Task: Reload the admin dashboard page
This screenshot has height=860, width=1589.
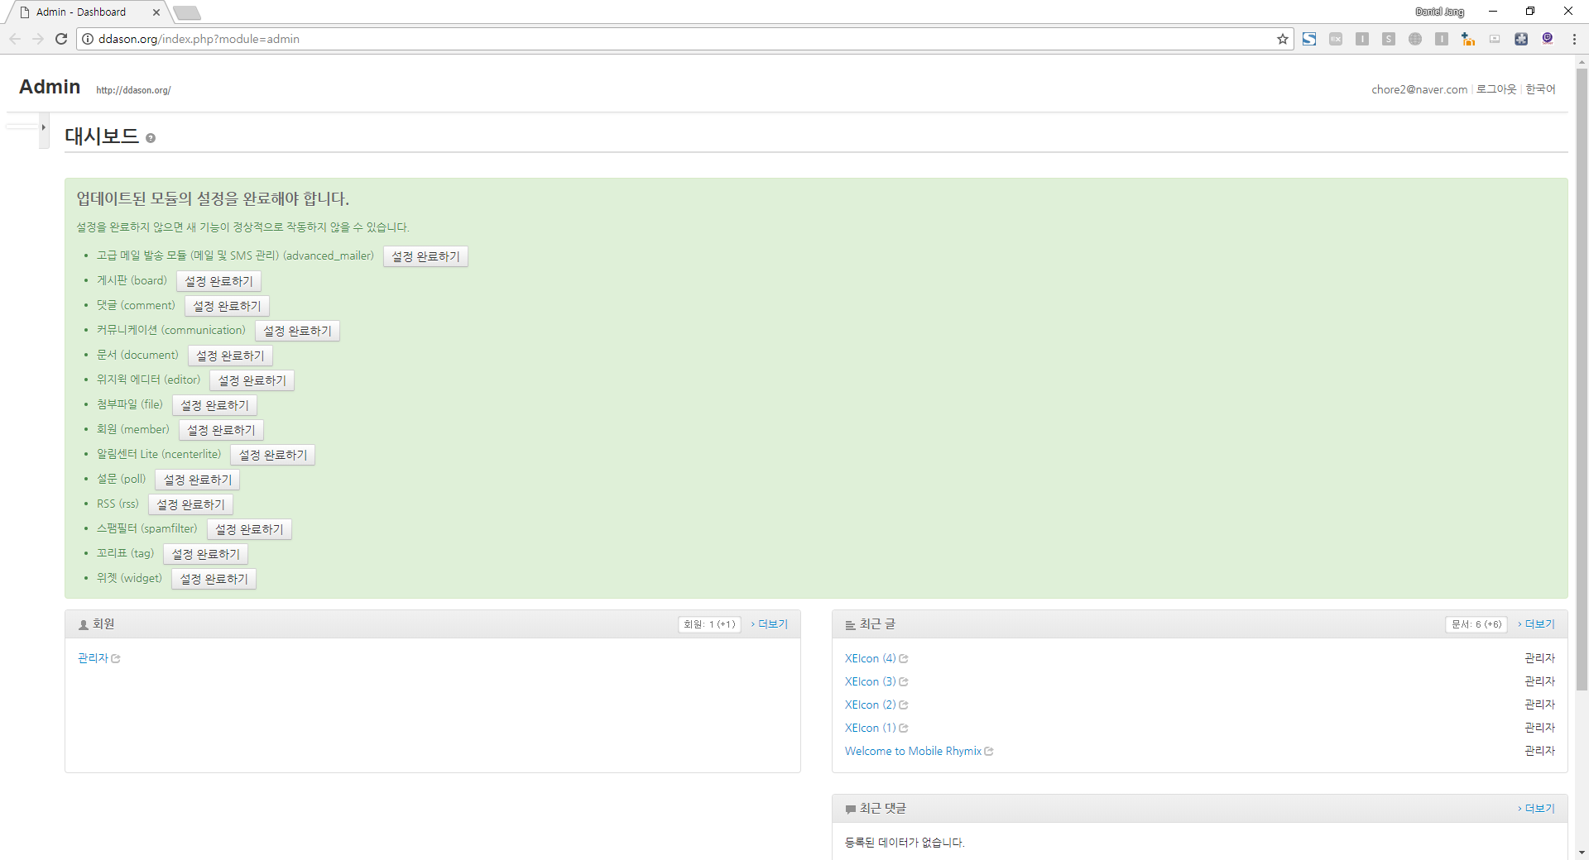Action: (x=61, y=39)
